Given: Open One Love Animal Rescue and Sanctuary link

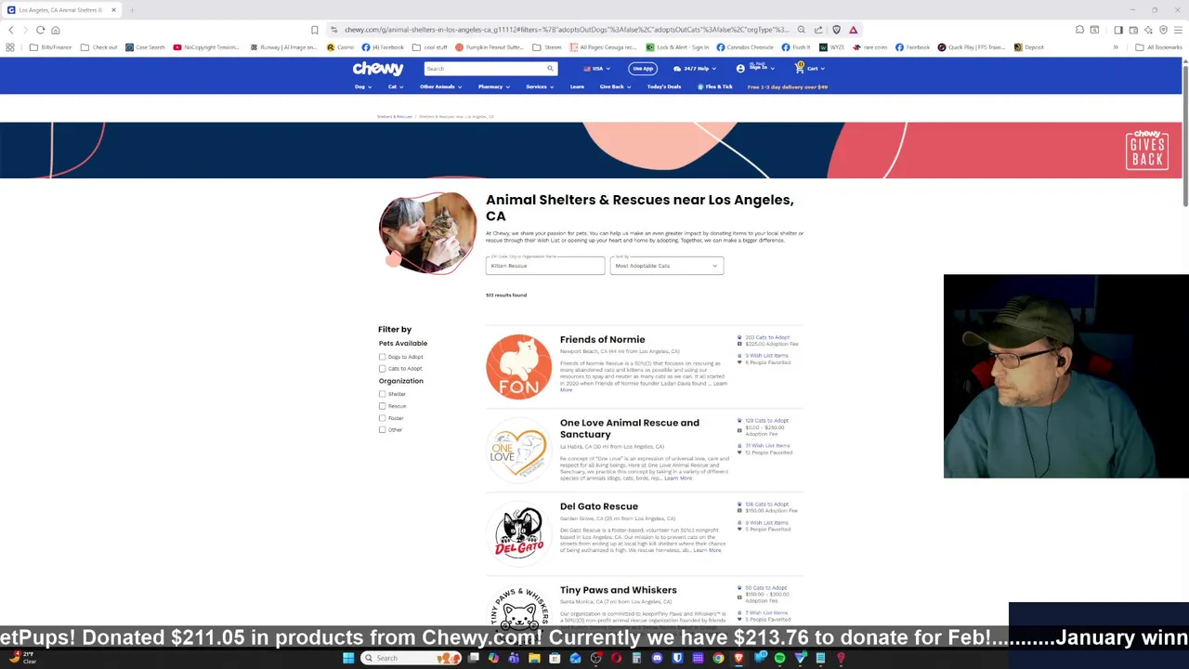Looking at the screenshot, I should (630, 428).
